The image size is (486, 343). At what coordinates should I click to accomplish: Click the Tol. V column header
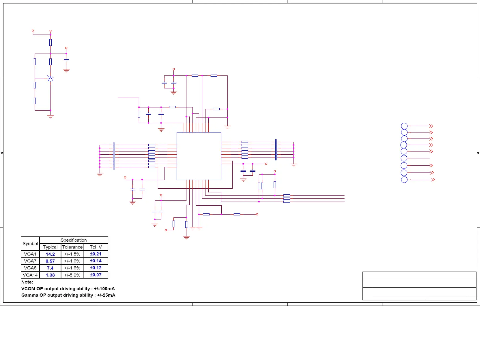(96, 247)
